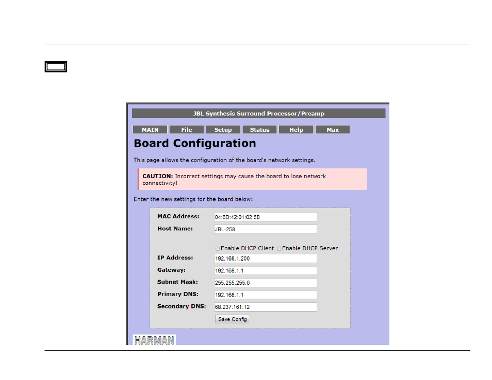492x380 pixels.
Task: Switch to the Setup tab
Action: [223, 130]
